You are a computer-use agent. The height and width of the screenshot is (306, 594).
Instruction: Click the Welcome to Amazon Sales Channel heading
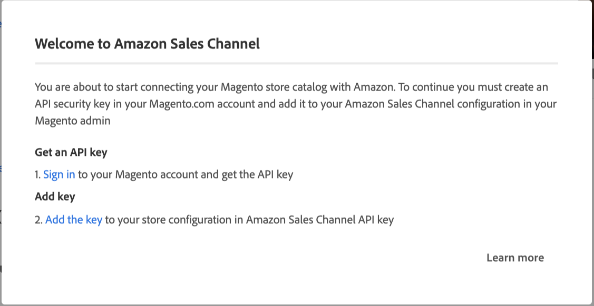[x=147, y=44]
